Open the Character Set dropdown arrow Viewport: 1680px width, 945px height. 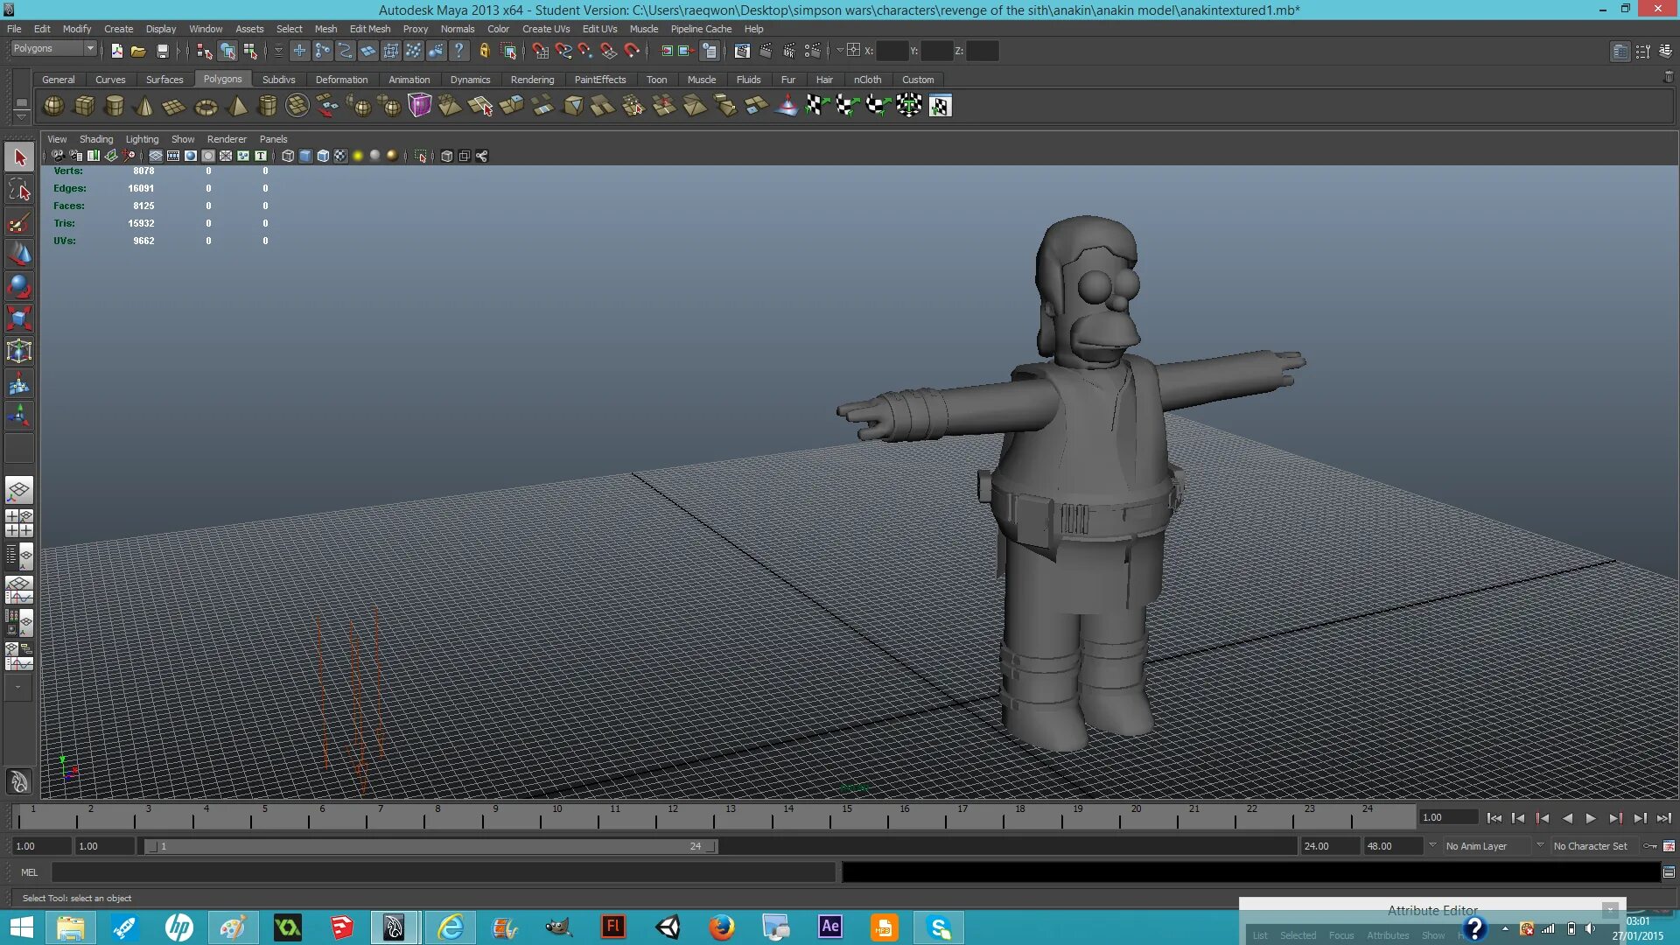(x=1540, y=845)
